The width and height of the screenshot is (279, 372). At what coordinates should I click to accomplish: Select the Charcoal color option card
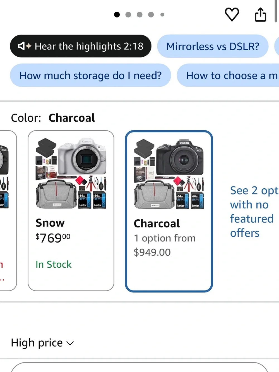tap(169, 211)
